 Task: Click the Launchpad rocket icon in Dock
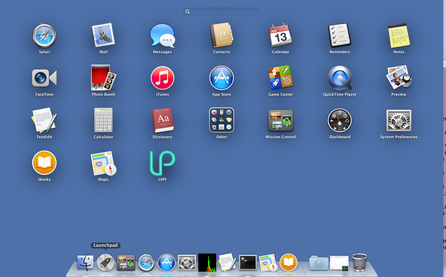(106, 263)
